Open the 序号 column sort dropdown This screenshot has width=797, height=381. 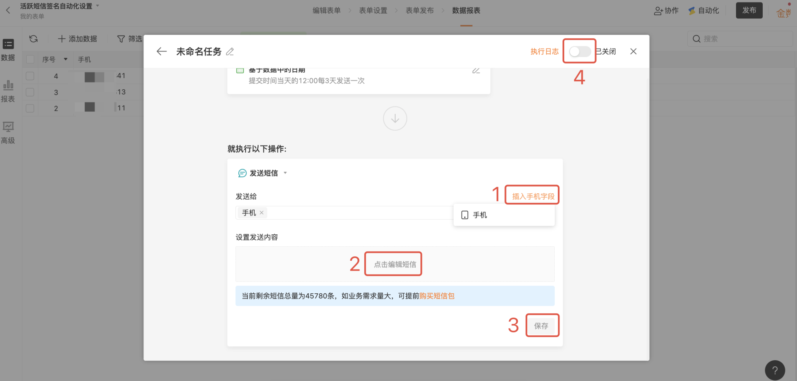pyautogui.click(x=66, y=59)
